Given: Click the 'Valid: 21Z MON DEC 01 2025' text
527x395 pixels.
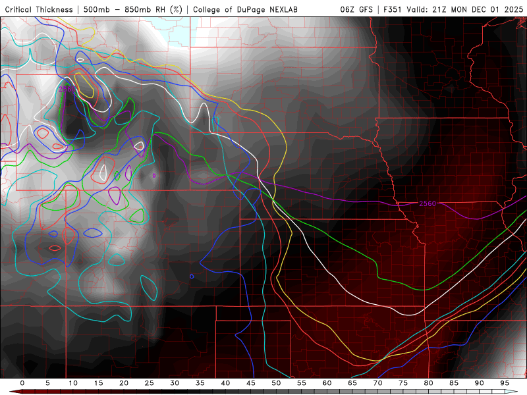Looking at the screenshot, I should tap(465, 9).
